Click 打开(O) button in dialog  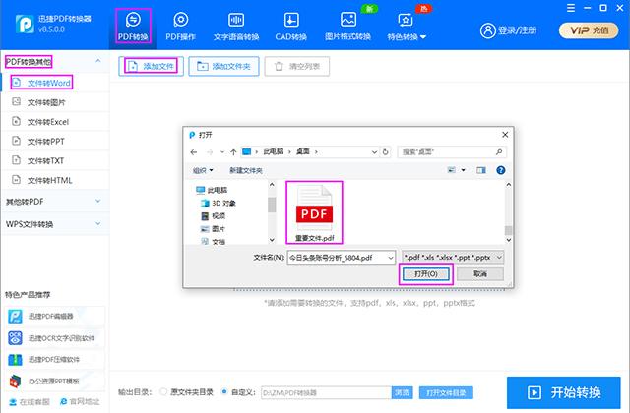click(426, 274)
